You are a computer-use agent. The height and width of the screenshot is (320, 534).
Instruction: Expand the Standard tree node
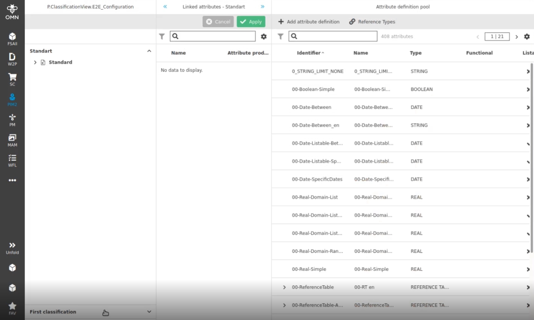(35, 62)
